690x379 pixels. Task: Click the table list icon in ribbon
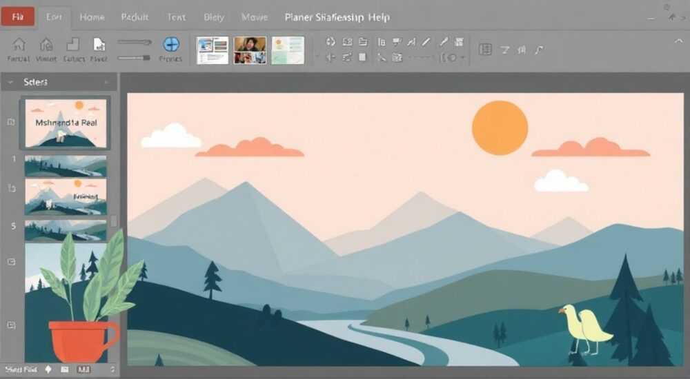click(x=485, y=50)
